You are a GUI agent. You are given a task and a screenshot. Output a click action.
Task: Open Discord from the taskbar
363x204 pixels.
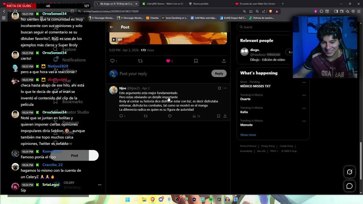(x=161, y=199)
